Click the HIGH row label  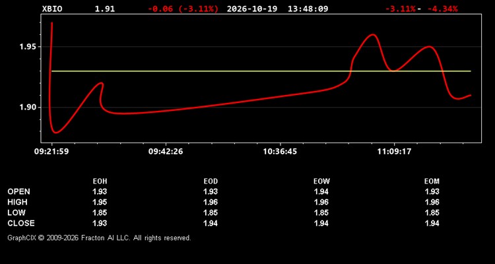[x=17, y=202]
